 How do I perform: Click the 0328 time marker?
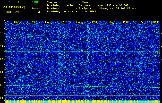tap(125, 22)
